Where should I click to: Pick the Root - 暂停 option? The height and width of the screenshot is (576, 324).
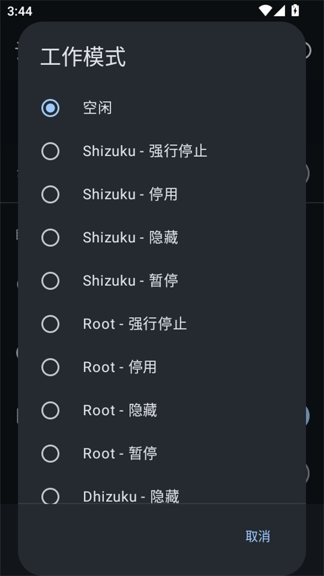(x=120, y=454)
